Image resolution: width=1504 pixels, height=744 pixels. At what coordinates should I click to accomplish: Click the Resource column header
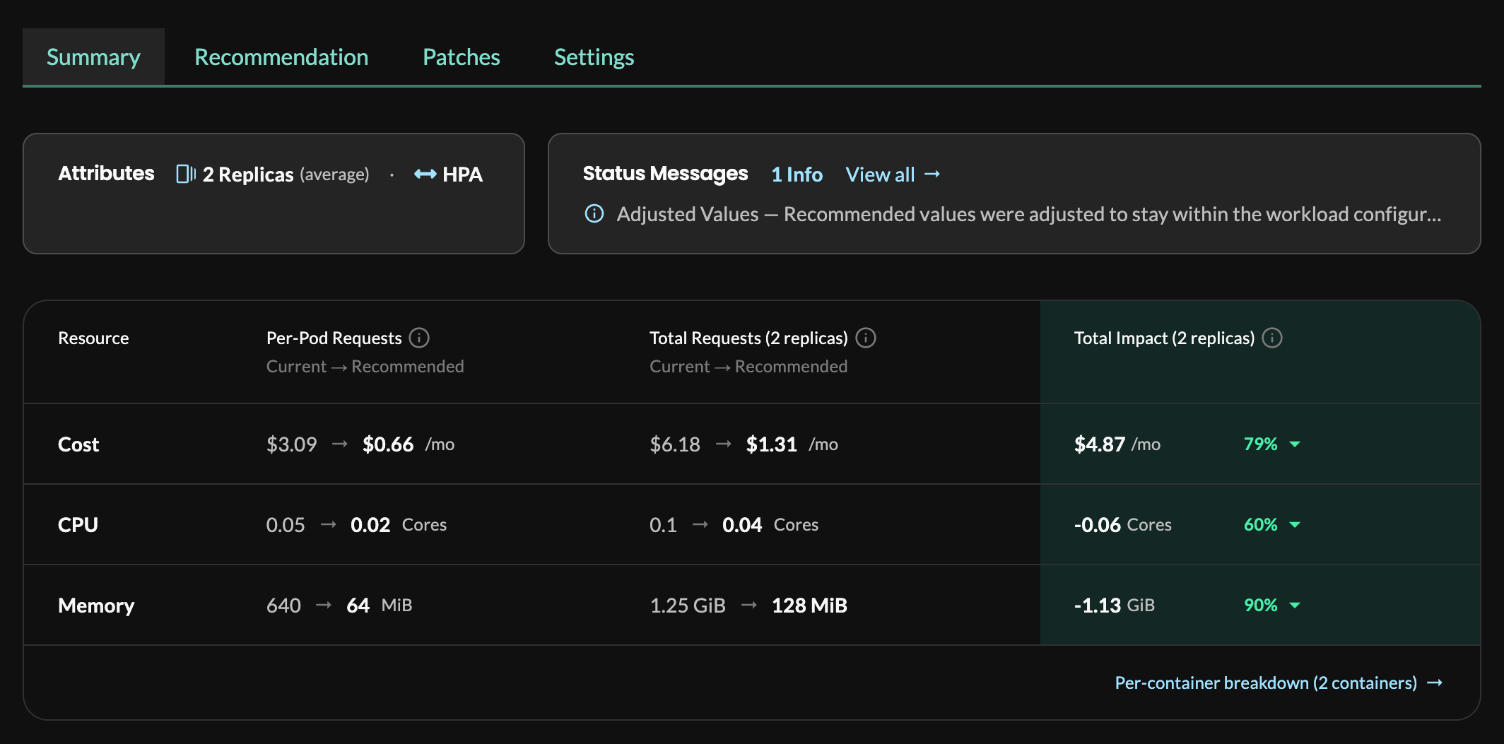tap(93, 338)
